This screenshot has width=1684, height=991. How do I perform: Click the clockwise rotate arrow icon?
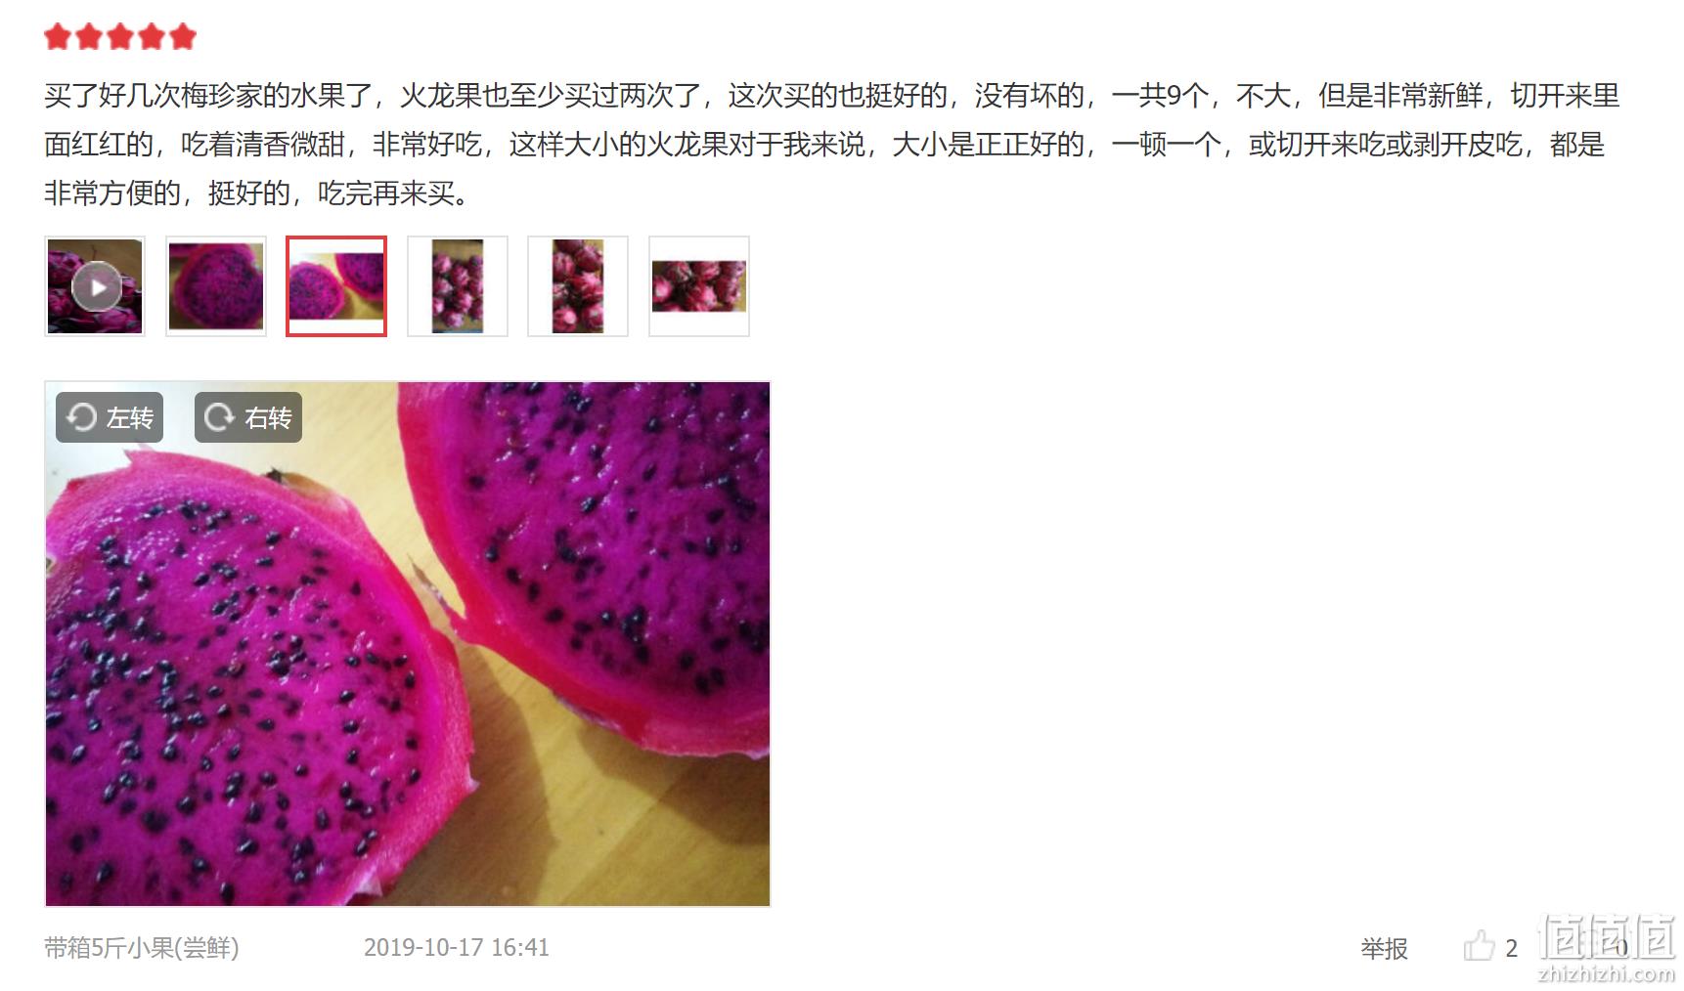pos(219,417)
